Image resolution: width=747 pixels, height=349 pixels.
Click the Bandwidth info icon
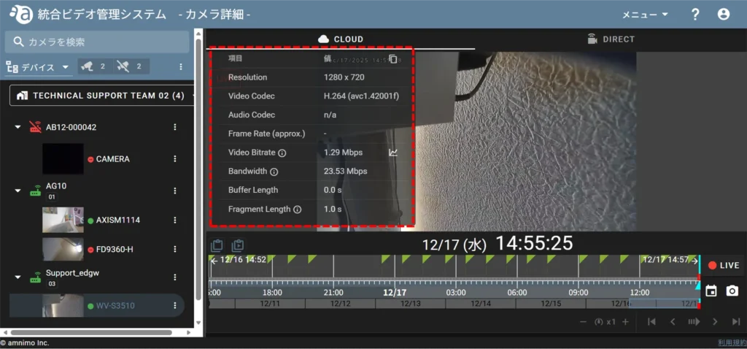(274, 172)
